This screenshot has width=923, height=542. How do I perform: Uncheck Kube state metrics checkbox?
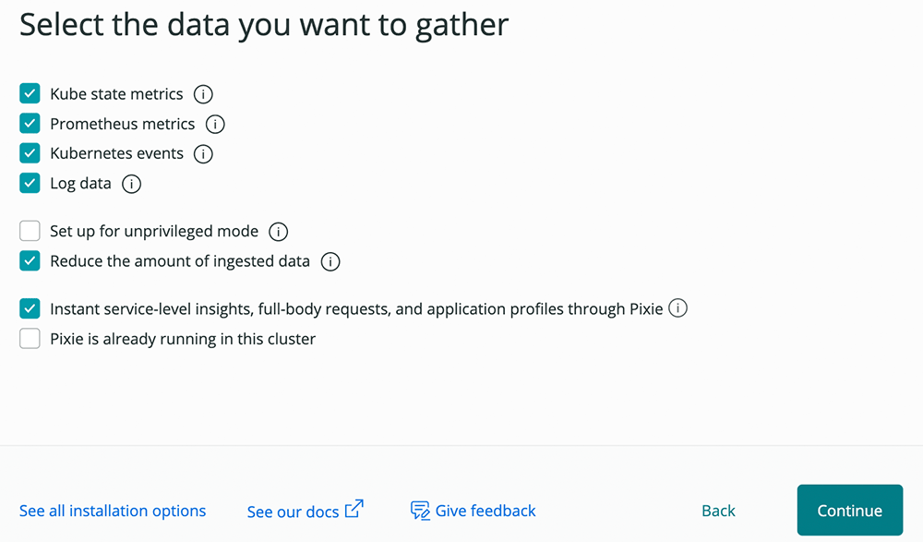click(30, 93)
